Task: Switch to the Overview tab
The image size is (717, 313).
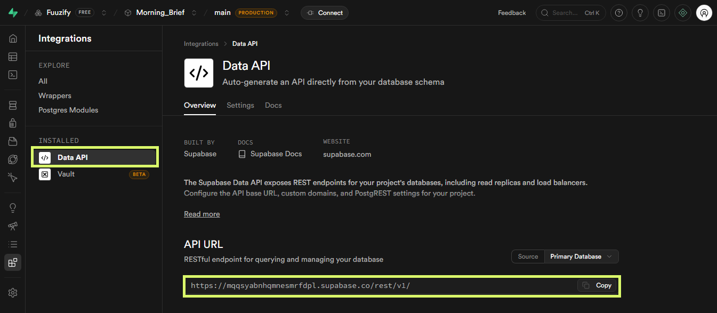Action: point(200,105)
